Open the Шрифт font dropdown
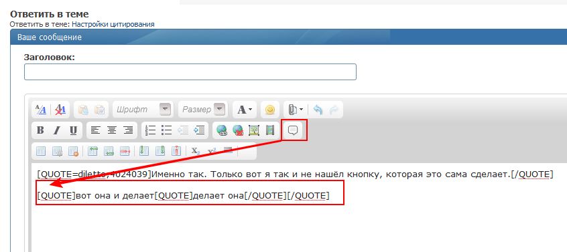Image resolution: width=567 pixels, height=252 pixels. (143, 109)
